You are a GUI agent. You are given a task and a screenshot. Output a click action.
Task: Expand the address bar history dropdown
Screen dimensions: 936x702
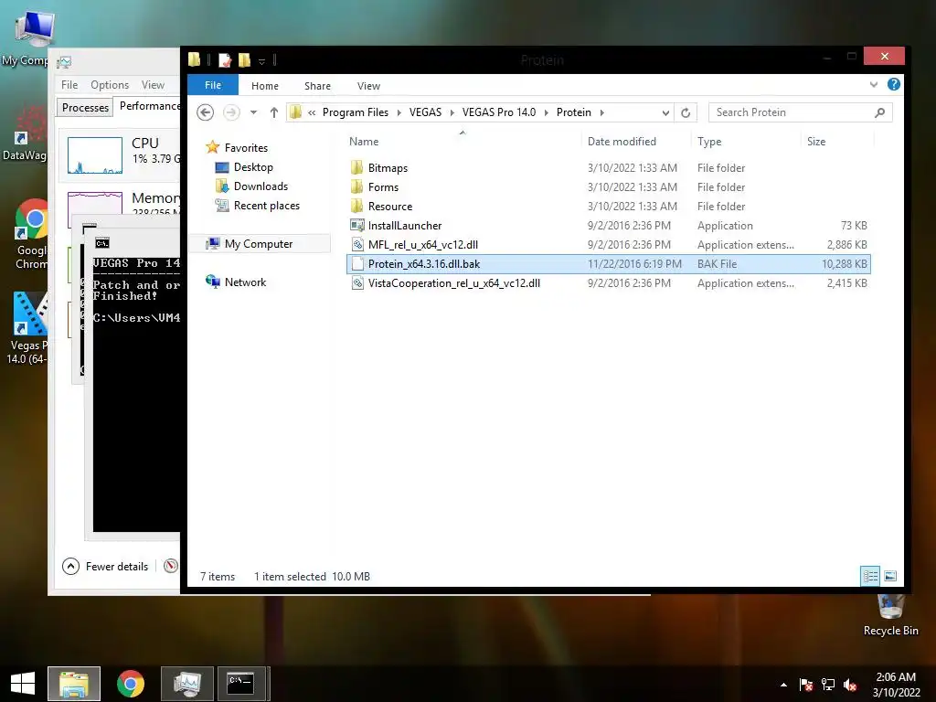click(665, 112)
